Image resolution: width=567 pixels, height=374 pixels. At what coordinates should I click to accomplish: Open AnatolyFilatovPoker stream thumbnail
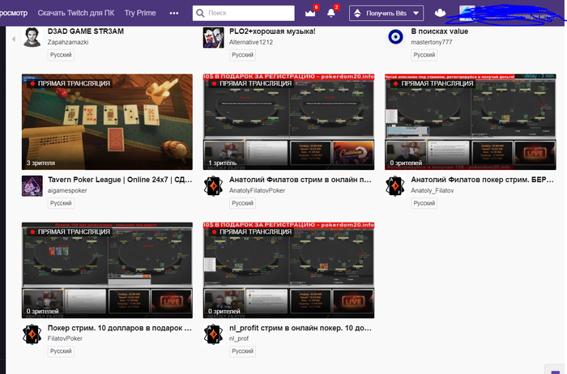pyautogui.click(x=288, y=121)
